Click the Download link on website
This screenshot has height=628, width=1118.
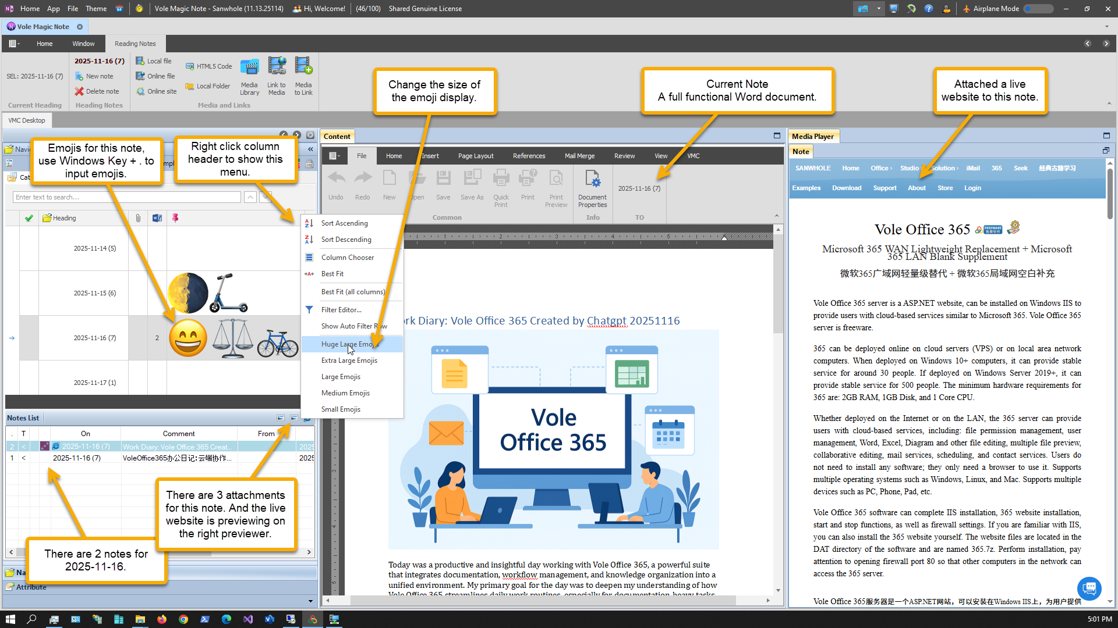[846, 188]
